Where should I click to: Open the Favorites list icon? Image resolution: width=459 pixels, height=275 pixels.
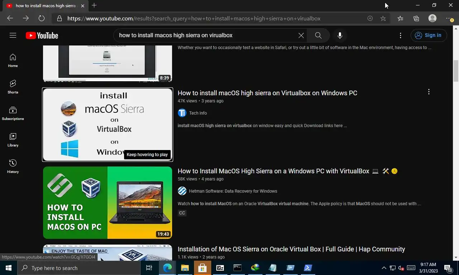point(400,18)
